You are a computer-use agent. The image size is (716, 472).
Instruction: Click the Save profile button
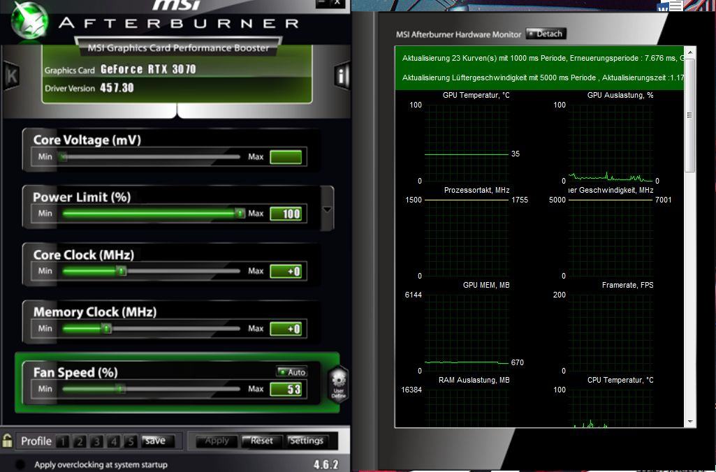coord(158,441)
